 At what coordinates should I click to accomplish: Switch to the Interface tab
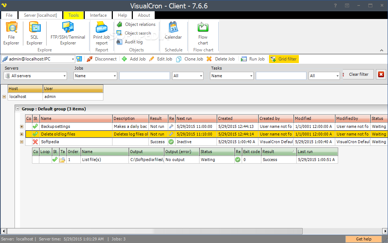98,15
